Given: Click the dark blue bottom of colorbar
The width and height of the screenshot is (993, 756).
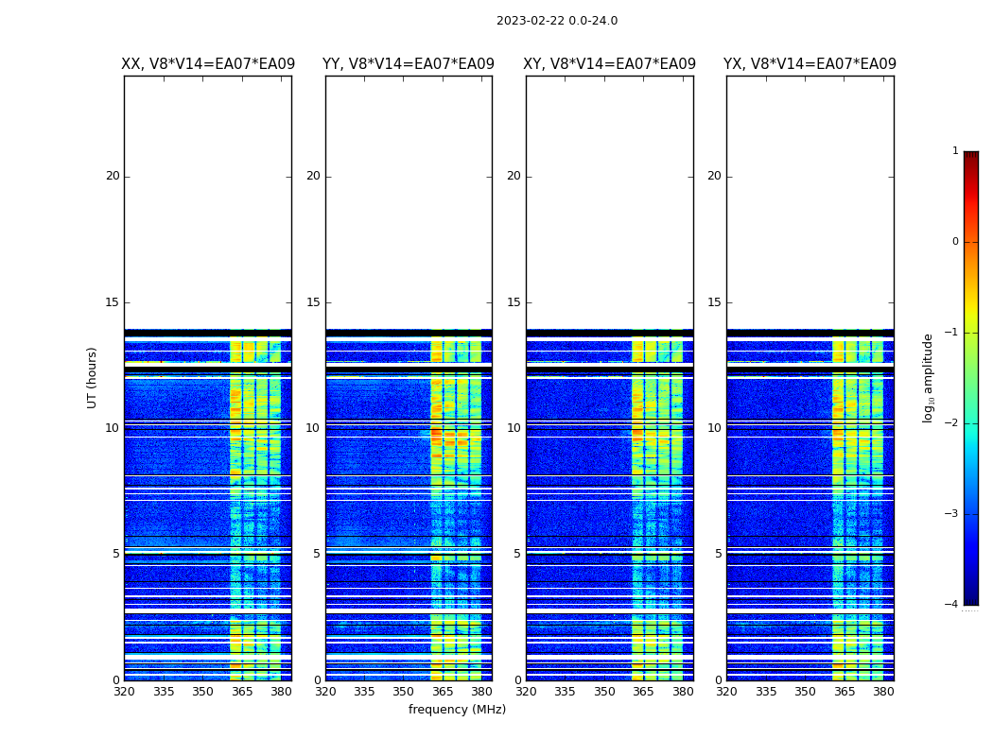Looking at the screenshot, I should 970,599.
